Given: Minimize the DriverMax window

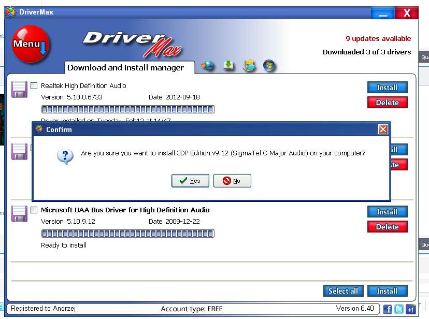Looking at the screenshot, I should pos(383,13).
